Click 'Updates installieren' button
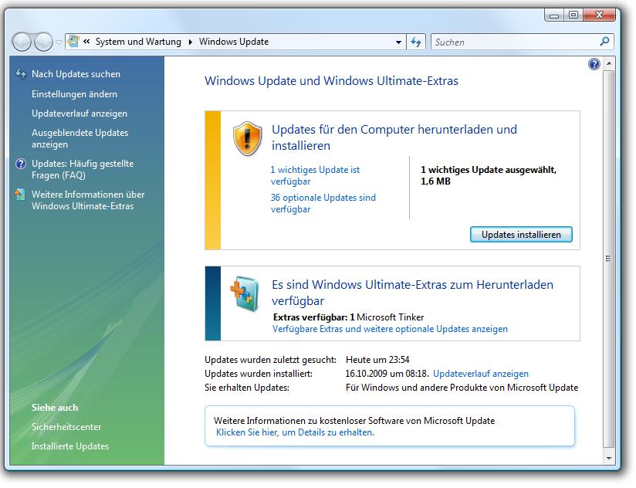The height and width of the screenshot is (488, 636). point(521,235)
